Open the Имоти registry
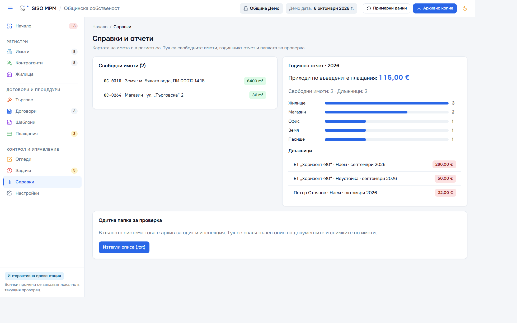This screenshot has height=323, width=517. [42, 51]
